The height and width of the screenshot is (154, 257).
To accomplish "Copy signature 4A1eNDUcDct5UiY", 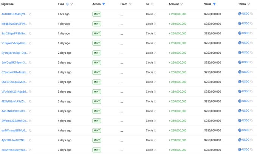I will coord(30,111).
